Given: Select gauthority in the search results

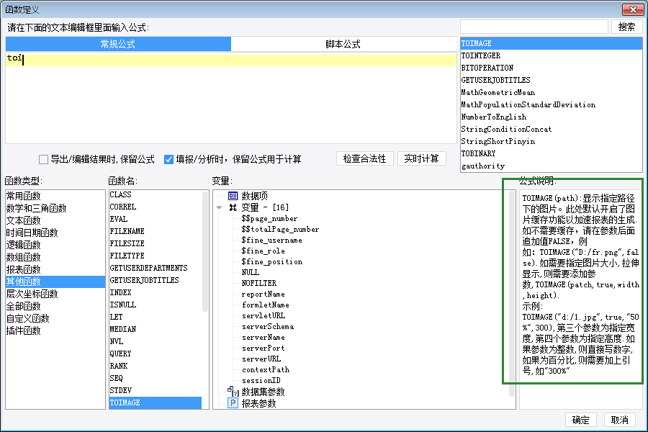Looking at the screenshot, I should (x=552, y=166).
